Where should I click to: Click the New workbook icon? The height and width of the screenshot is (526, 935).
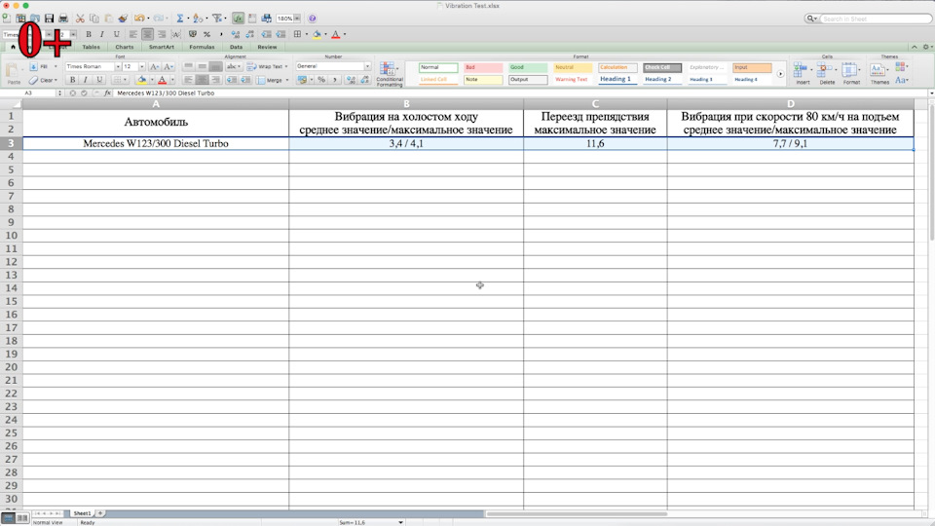(6, 19)
